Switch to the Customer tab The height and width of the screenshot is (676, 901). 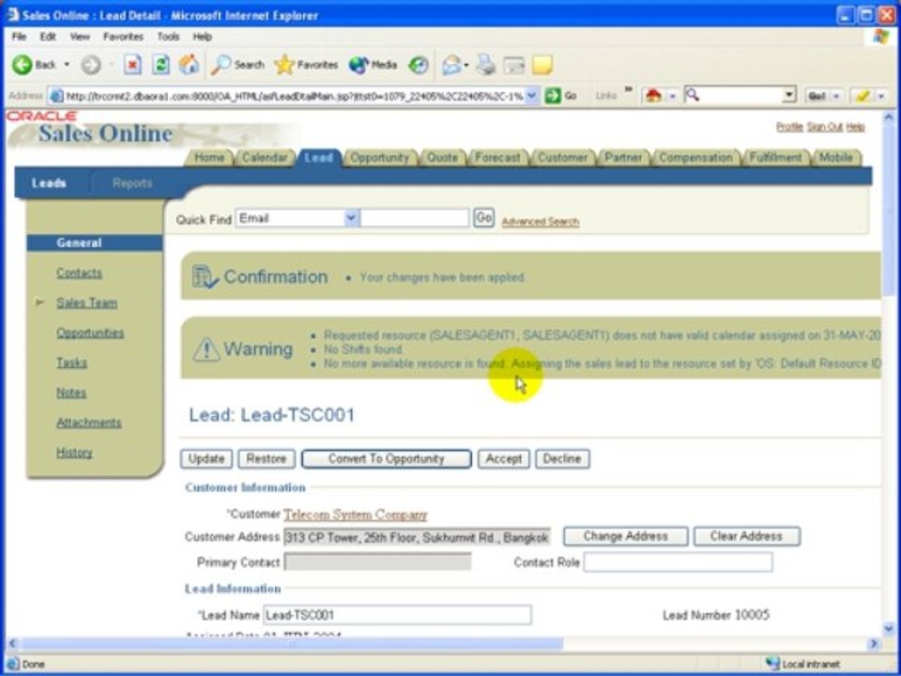point(562,158)
